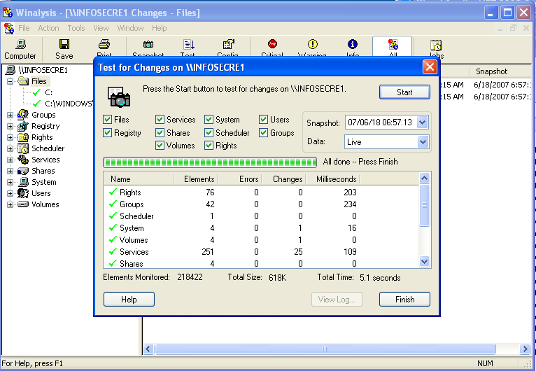Select the Registry tree node icon

[x=23, y=126]
